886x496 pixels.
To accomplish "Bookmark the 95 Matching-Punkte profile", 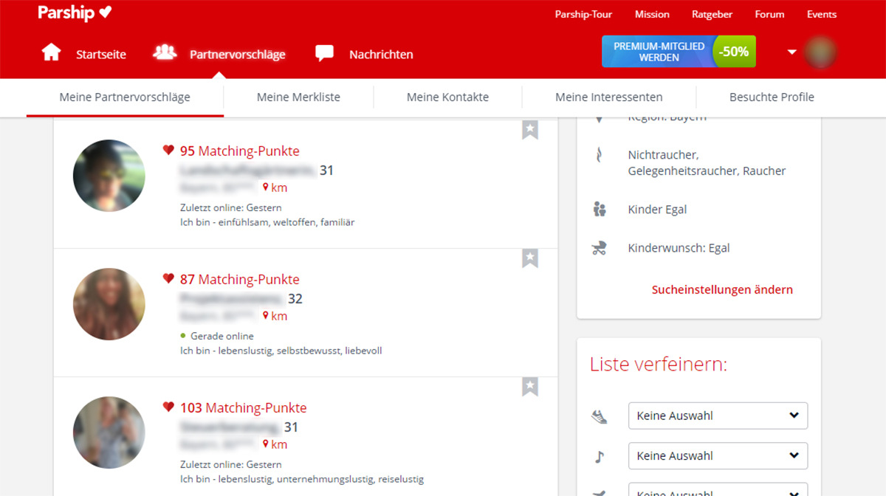I will 530,129.
